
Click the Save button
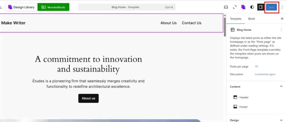click(x=271, y=7)
